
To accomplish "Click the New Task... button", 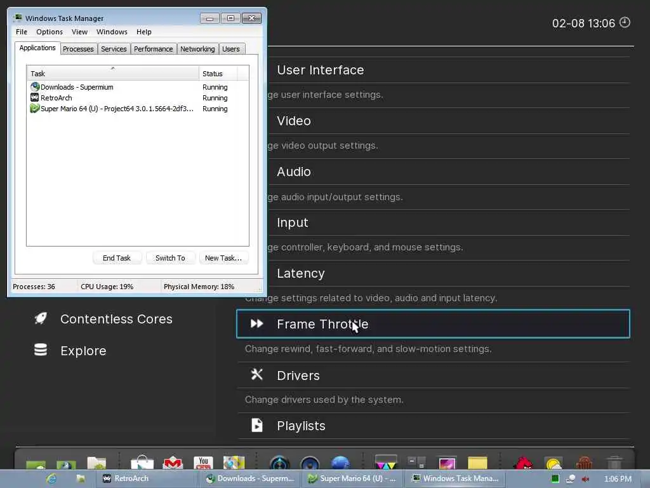I will [x=223, y=258].
